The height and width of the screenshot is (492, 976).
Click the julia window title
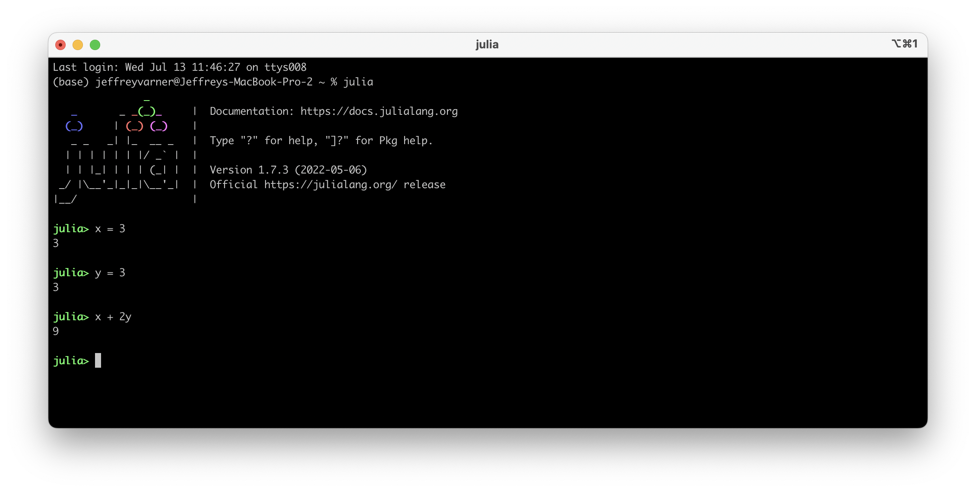(487, 44)
